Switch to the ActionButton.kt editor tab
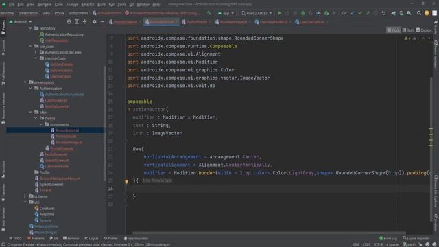Screen dimensions: 439x247 click(162, 22)
